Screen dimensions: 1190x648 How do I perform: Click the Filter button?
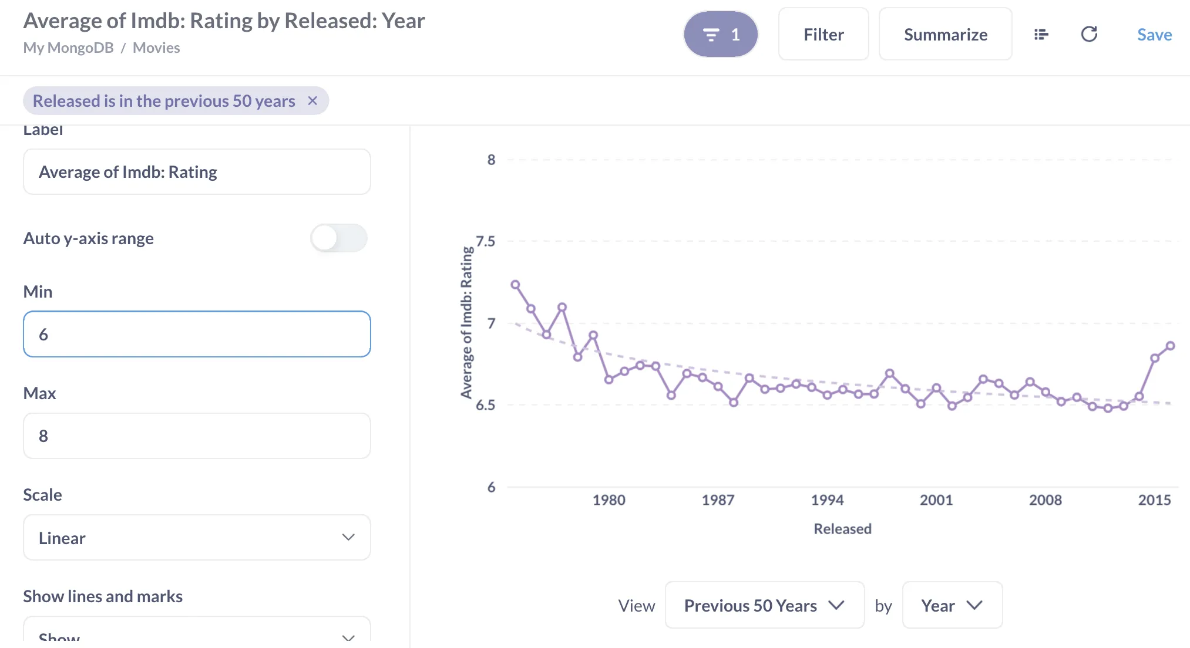[x=823, y=35]
